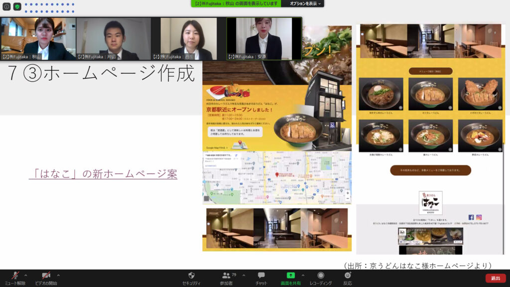Screen dimensions: 510x287
Task: Open the beef curry udon menu photo
Action: click(x=381, y=94)
